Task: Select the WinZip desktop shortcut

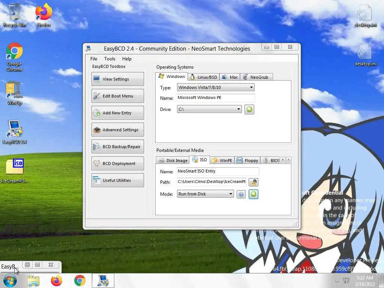Action: coord(15,93)
